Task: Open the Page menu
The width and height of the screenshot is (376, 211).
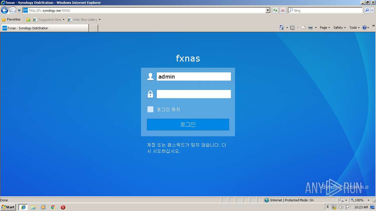Action: pos(325,28)
